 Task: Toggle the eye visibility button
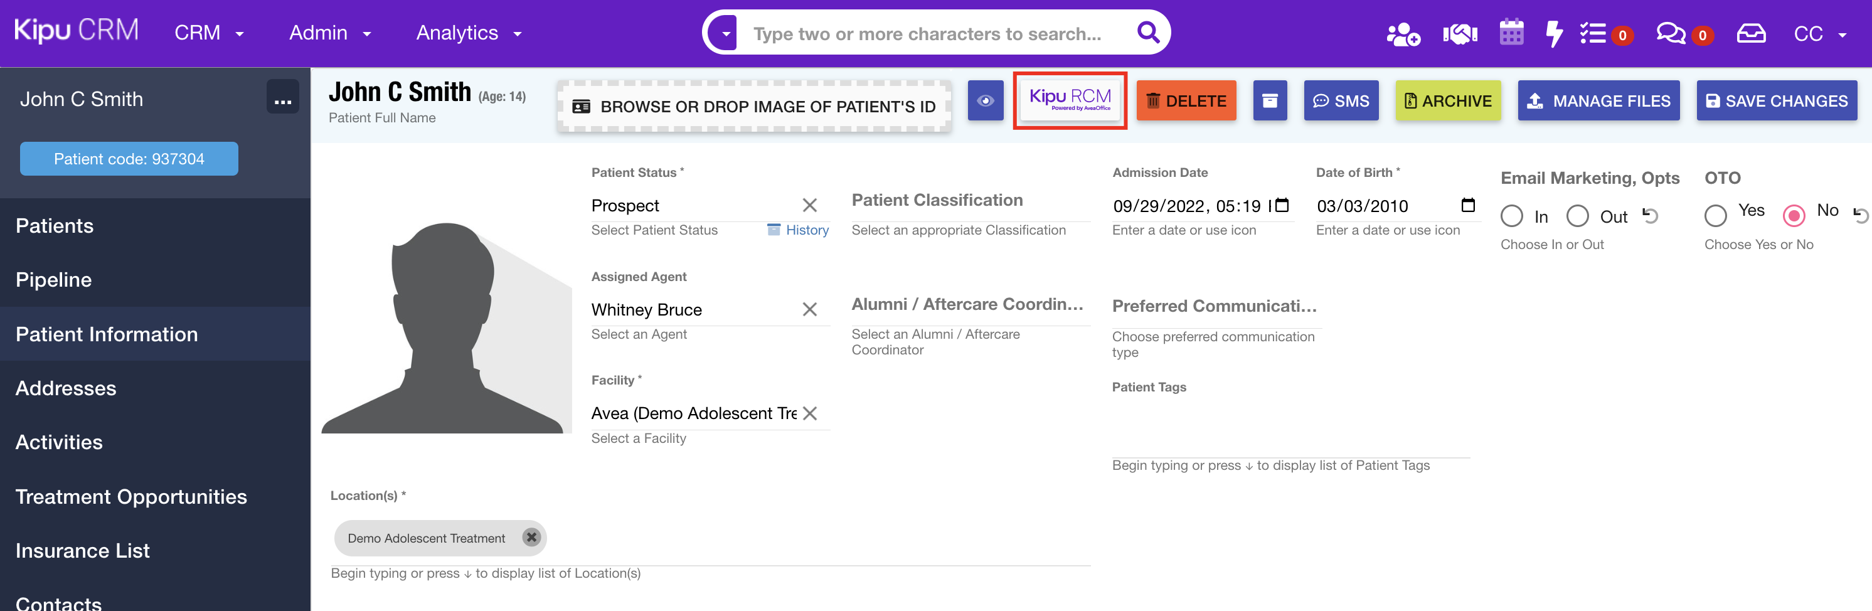(985, 101)
